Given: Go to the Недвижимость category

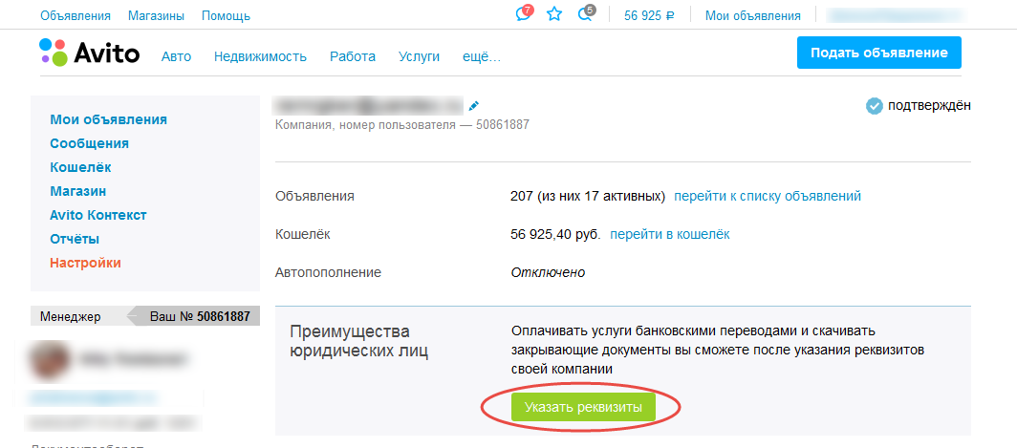Looking at the screenshot, I should click(260, 56).
